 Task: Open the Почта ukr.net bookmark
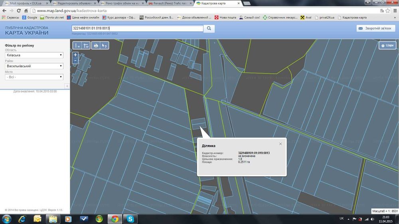click(x=52, y=18)
